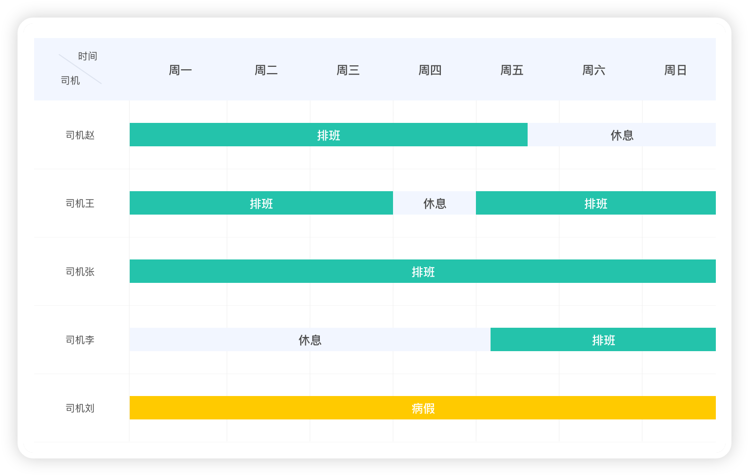Select 司机赵's green 排班 bar
Screen dimensions: 749x476
click(x=329, y=135)
